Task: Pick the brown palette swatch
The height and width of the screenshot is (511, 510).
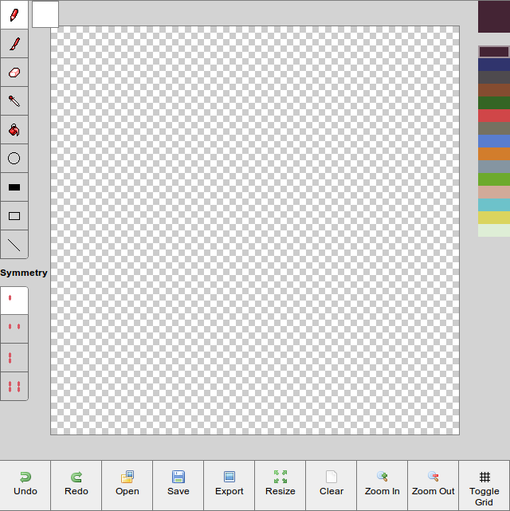Action: pos(494,90)
